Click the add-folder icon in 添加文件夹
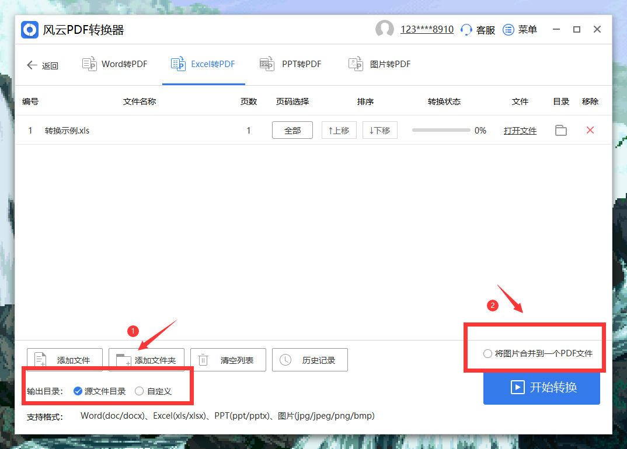627x449 pixels. [x=124, y=360]
